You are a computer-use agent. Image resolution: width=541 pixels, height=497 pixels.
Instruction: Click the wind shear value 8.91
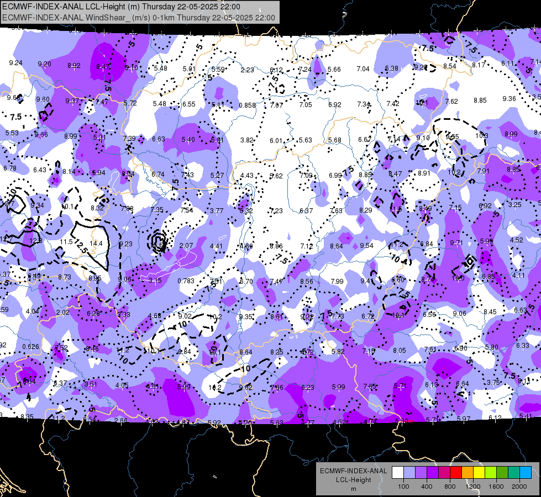tap(424, 173)
